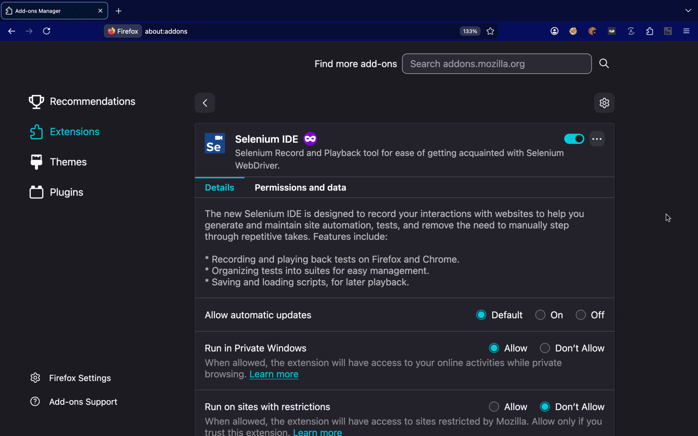Click the Search addons.mozilla.org field
Screen dimensions: 698x436
point(496,64)
